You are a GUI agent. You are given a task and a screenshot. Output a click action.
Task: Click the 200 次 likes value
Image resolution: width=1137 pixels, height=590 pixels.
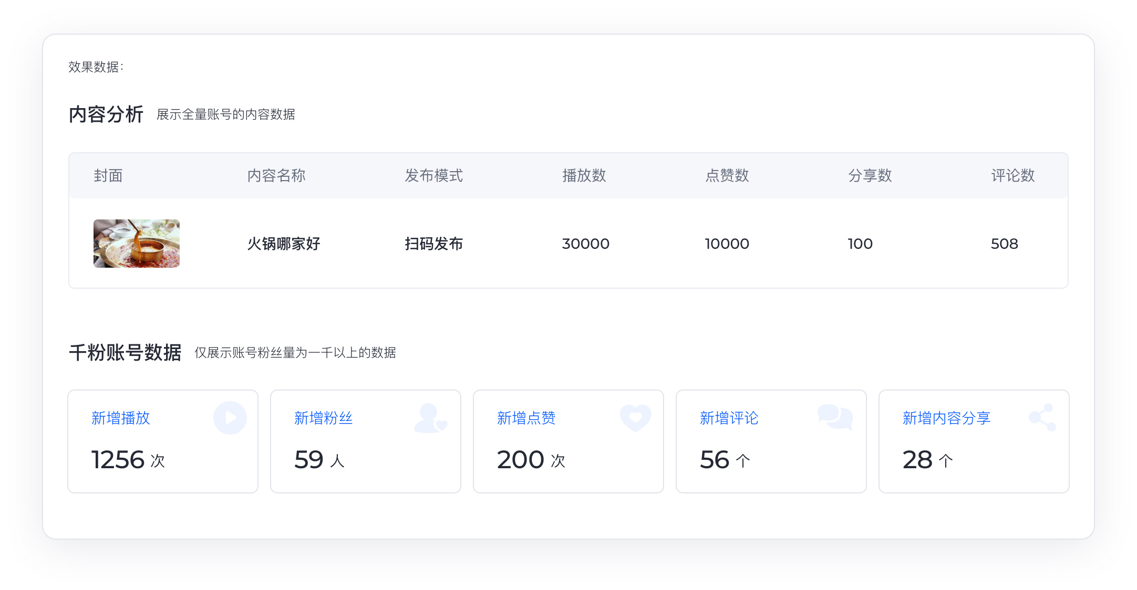(x=531, y=460)
